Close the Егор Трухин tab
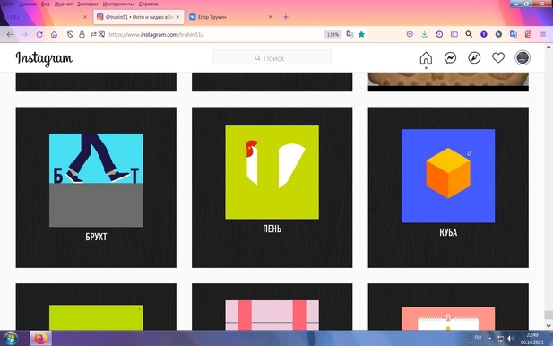The image size is (553, 346). coord(270,17)
